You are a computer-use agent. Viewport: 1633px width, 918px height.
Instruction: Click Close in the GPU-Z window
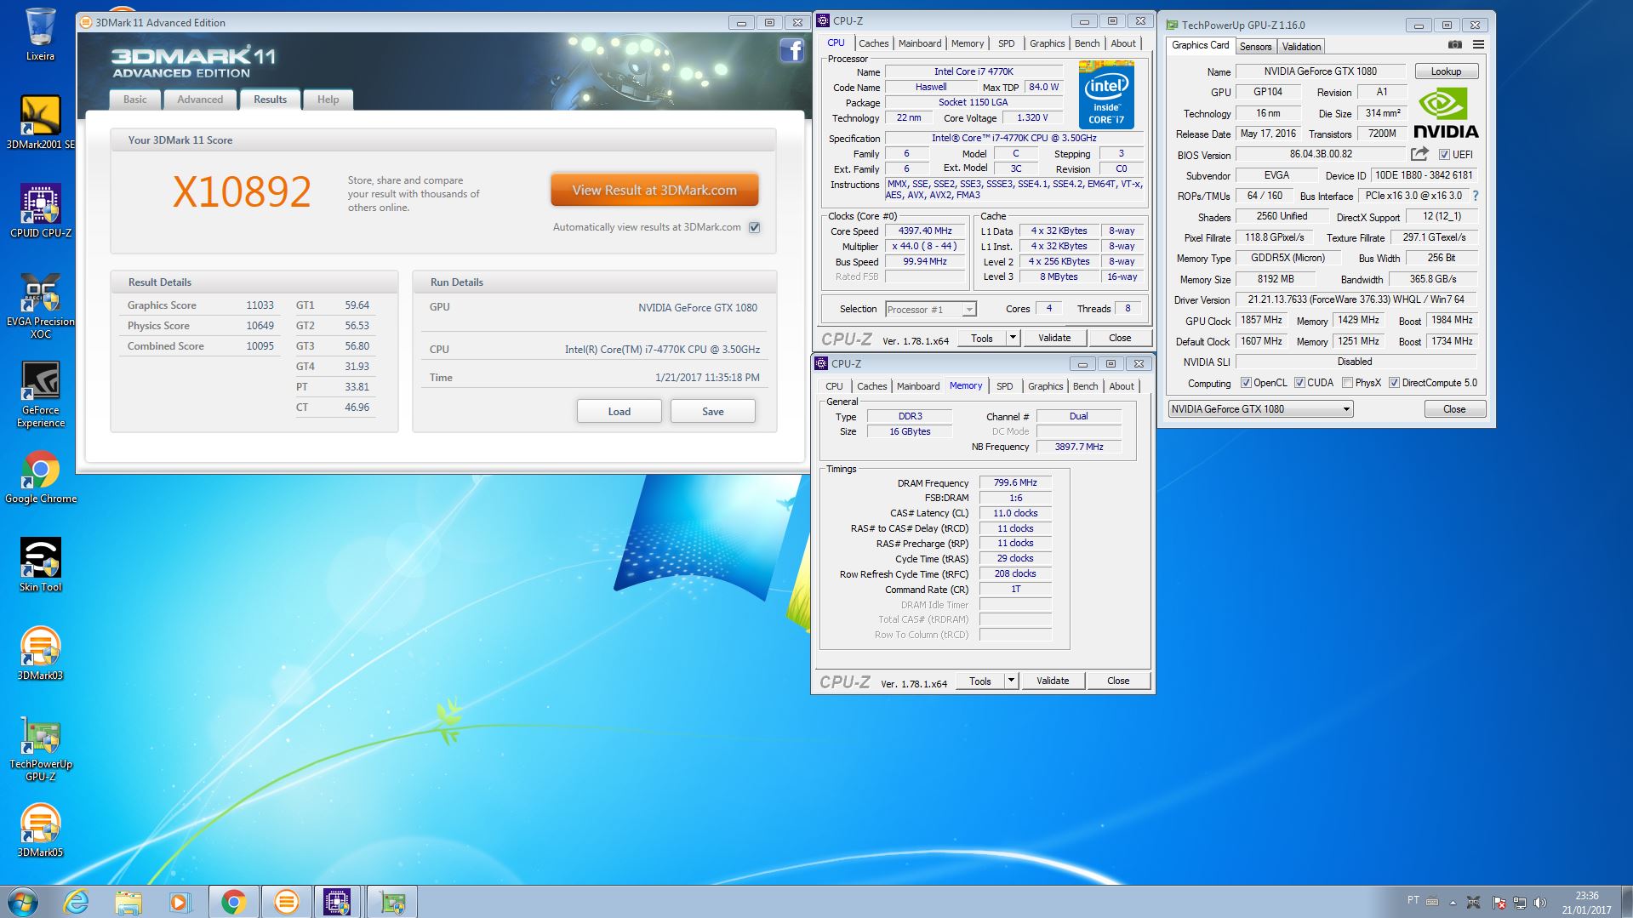pyautogui.click(x=1454, y=409)
